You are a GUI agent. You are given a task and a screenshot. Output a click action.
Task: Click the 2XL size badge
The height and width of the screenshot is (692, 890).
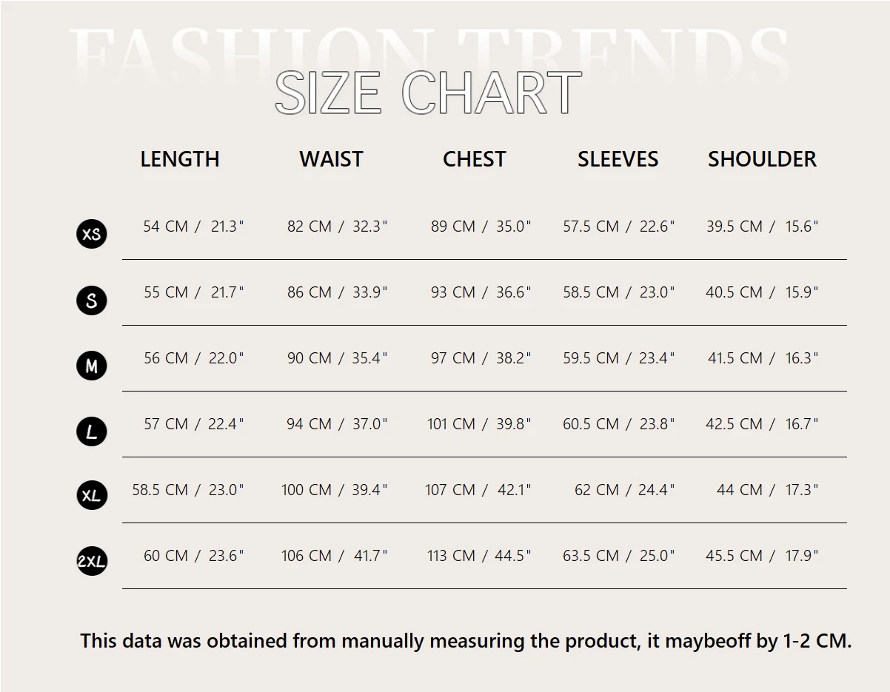pyautogui.click(x=92, y=562)
